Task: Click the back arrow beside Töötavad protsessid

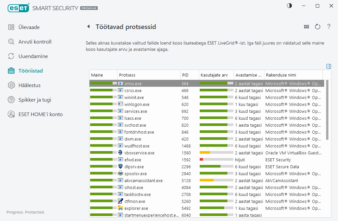Action: 88,27
